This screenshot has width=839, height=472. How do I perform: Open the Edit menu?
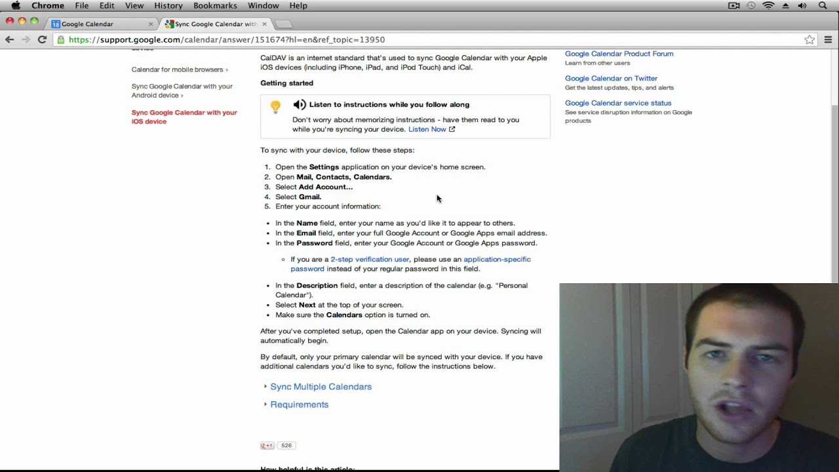[x=107, y=5]
